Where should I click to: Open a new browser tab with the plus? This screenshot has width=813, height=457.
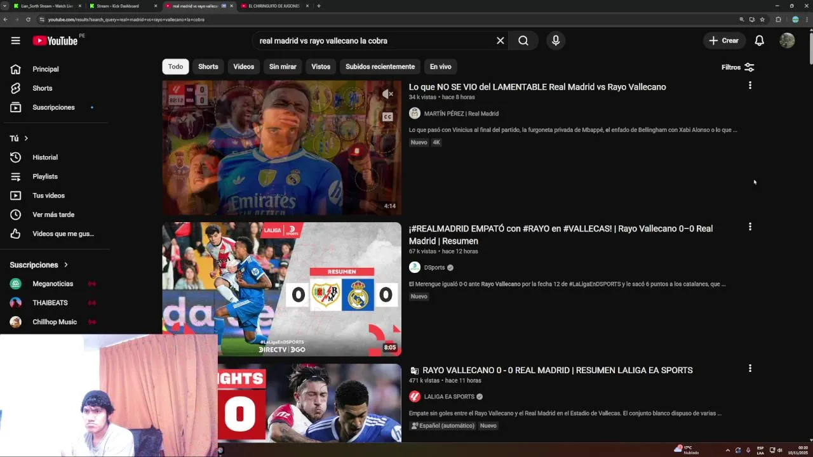(319, 6)
